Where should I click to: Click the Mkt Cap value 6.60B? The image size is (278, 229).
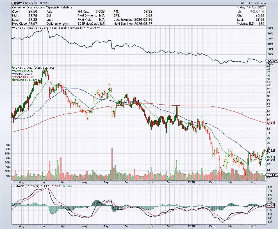tap(100, 11)
